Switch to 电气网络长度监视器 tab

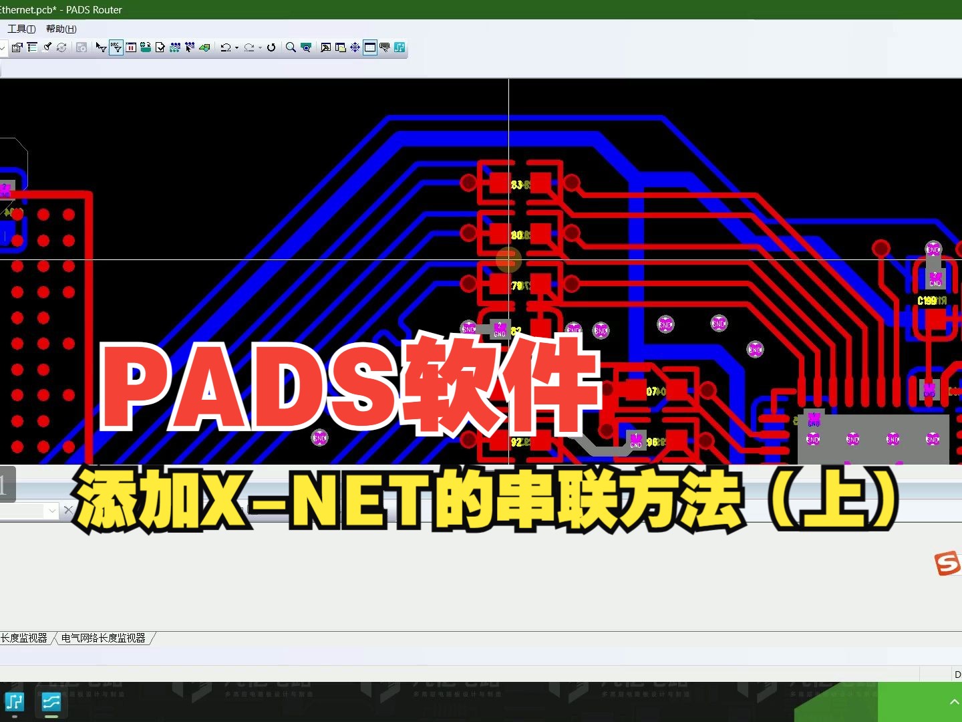103,638
